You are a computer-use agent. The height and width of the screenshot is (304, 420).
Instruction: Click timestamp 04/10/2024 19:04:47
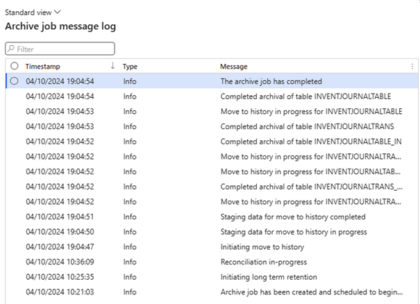tap(60, 247)
